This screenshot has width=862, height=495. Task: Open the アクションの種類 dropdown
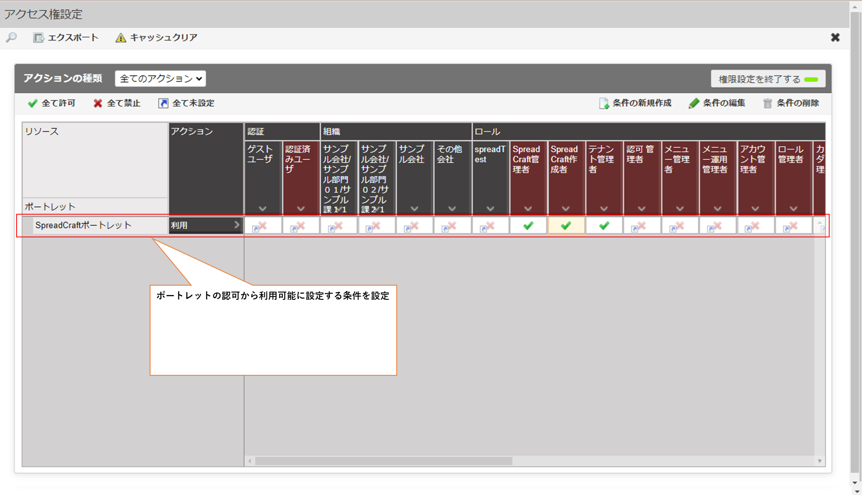pyautogui.click(x=160, y=78)
